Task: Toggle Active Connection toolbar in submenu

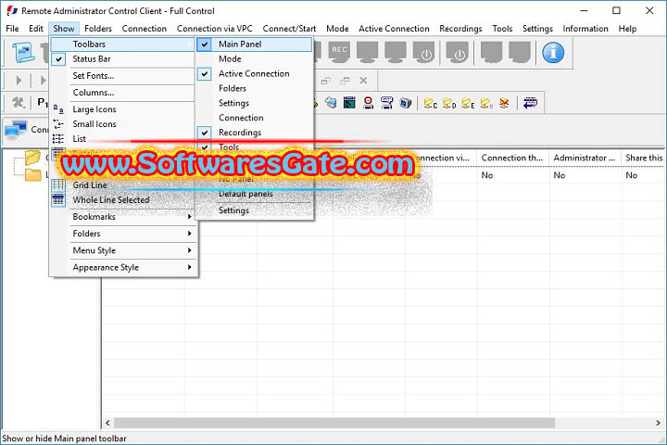Action: click(x=254, y=73)
